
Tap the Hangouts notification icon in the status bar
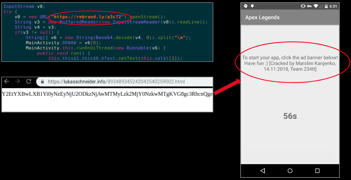click(246, 6)
